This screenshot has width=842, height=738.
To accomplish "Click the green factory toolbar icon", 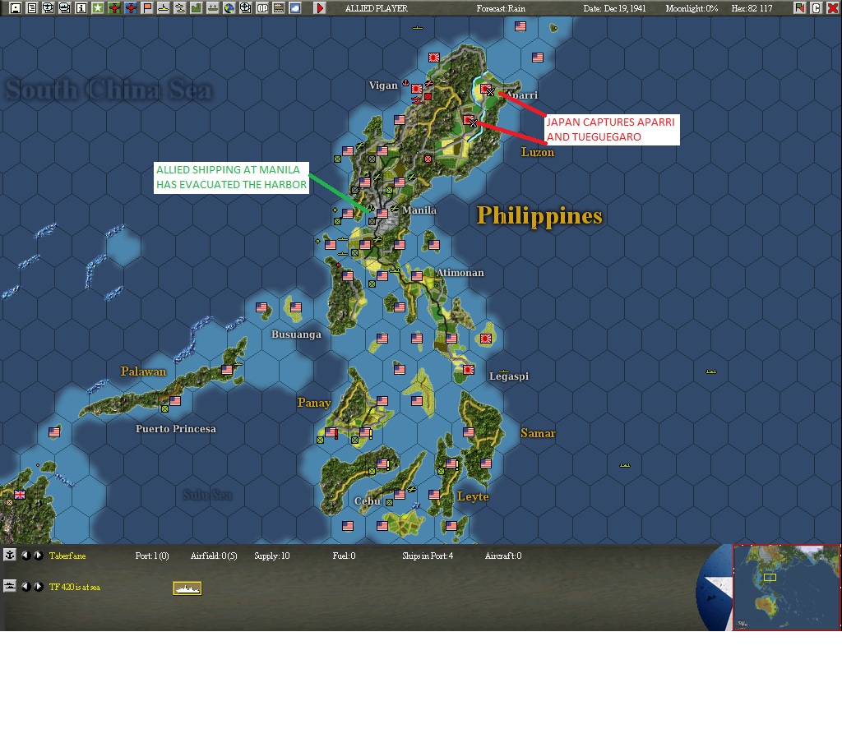I will (x=196, y=8).
